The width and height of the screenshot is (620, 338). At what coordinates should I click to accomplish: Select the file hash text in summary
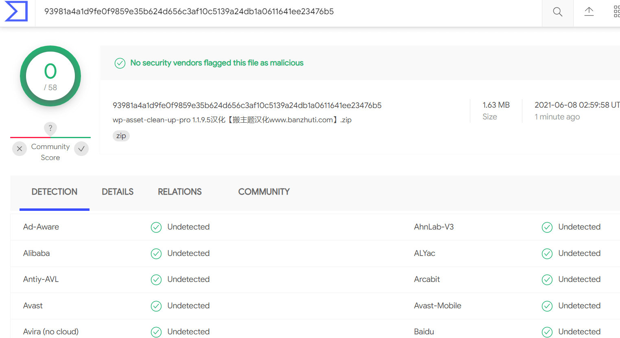tap(247, 105)
